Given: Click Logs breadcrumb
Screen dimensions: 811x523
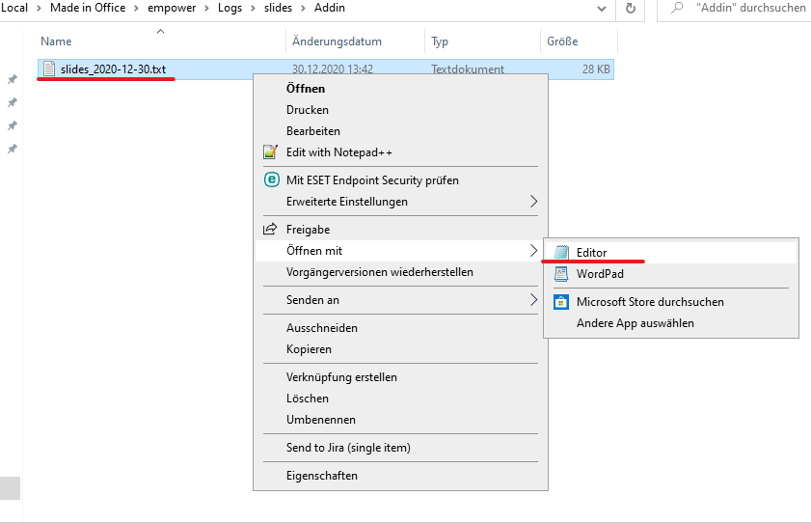Looking at the screenshot, I should (x=230, y=8).
